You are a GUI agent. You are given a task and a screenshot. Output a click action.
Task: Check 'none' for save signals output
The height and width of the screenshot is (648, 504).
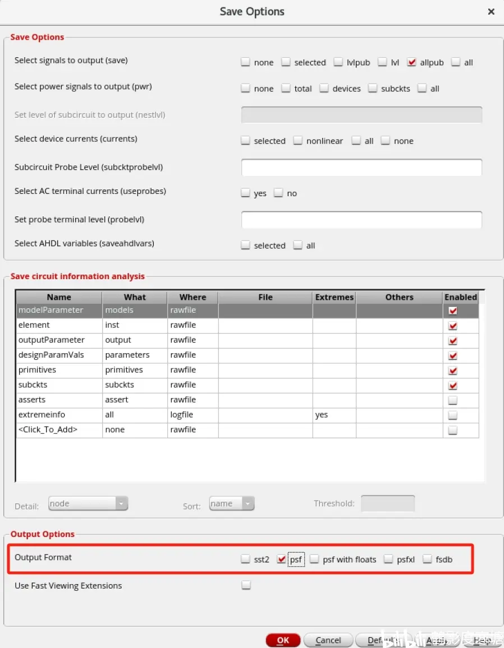click(245, 62)
